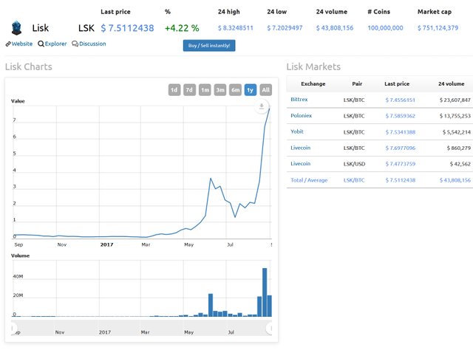Screen dimensions: 473x350
Task: Click the Market cap value $ 751,124,379
Action: (x=438, y=28)
